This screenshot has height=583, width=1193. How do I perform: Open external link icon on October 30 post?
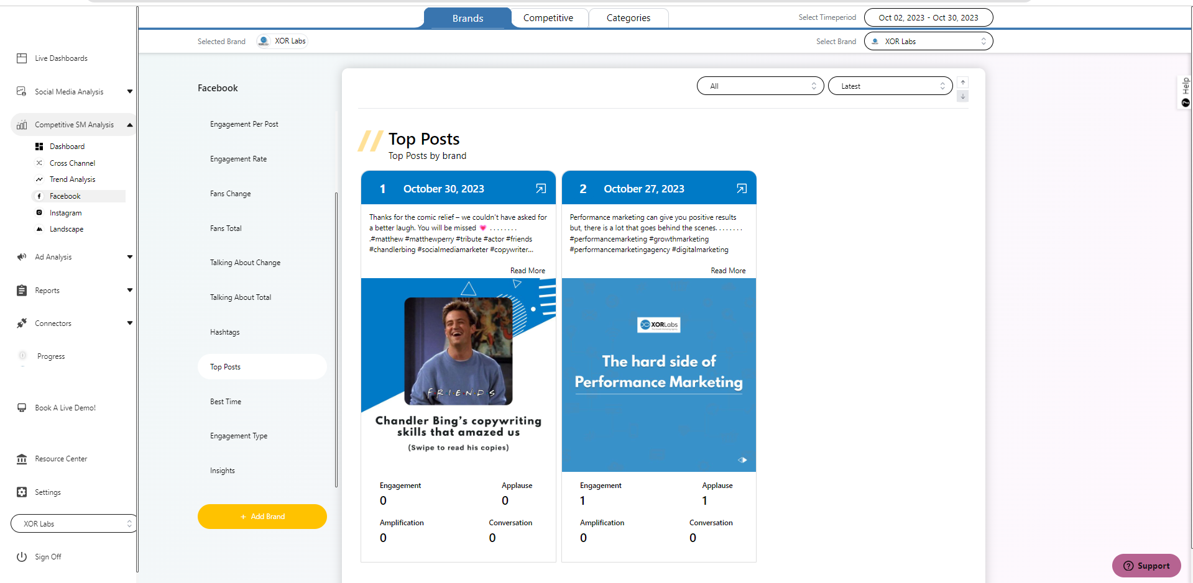[x=541, y=189]
